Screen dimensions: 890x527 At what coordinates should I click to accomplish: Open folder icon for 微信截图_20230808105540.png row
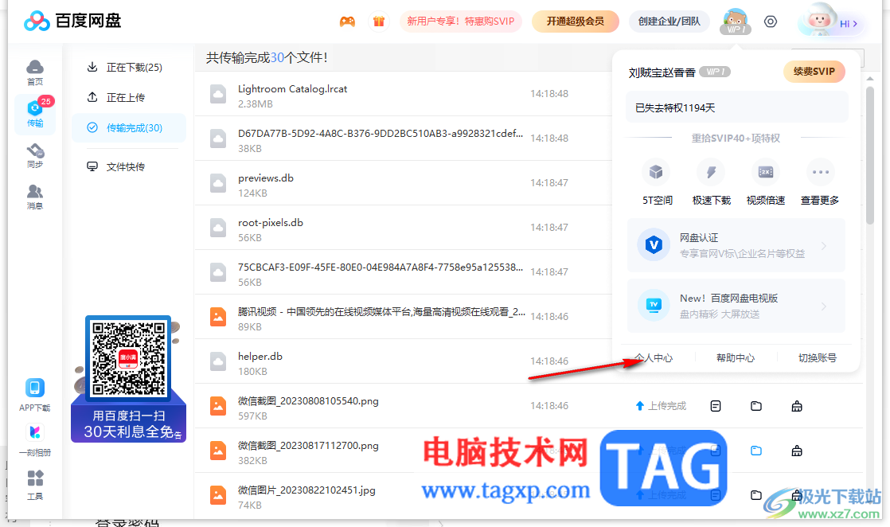click(756, 406)
